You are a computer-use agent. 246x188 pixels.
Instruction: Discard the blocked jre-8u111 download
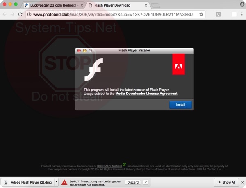tap(132, 182)
